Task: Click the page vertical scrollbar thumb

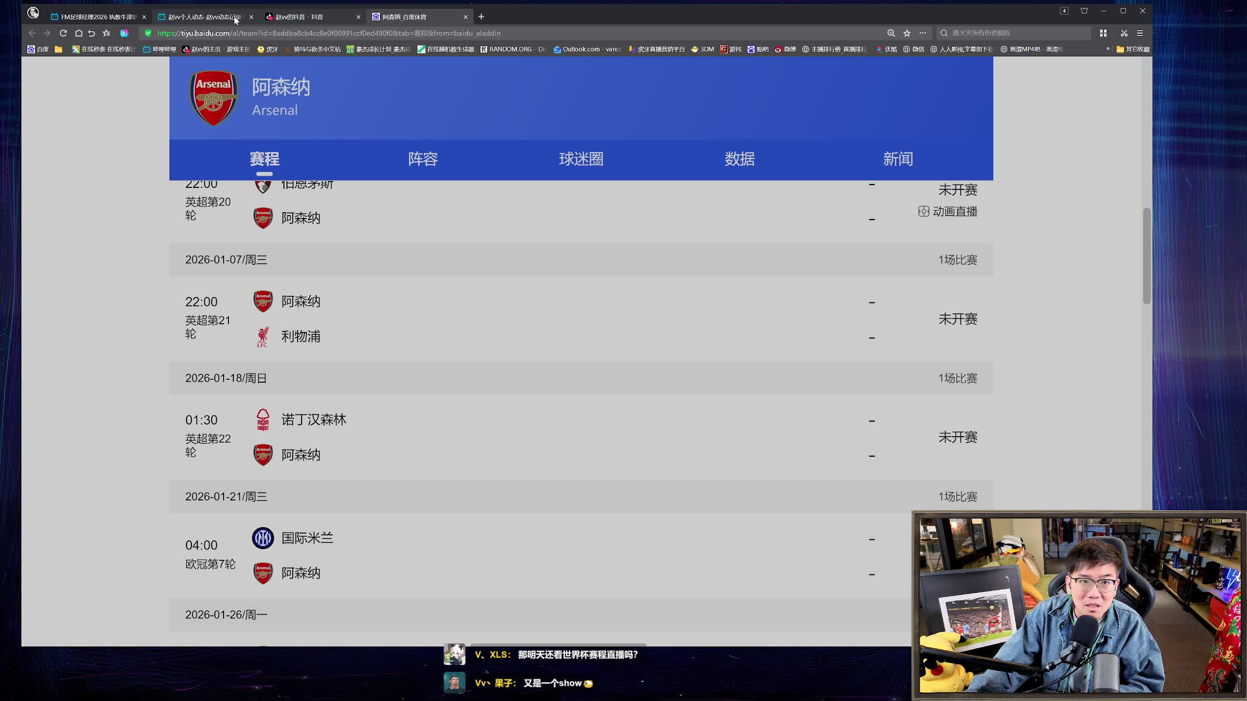Action: (x=1147, y=256)
